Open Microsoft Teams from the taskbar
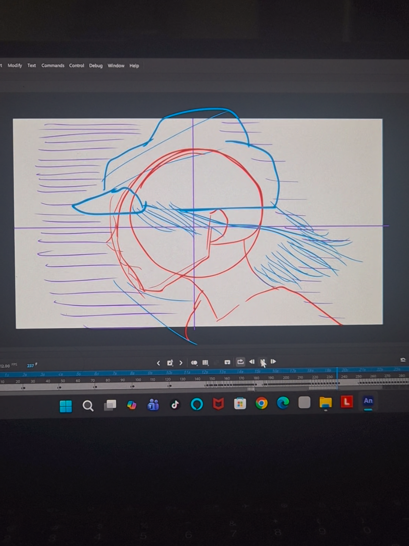Viewport: 409px width, 546px height. click(153, 405)
